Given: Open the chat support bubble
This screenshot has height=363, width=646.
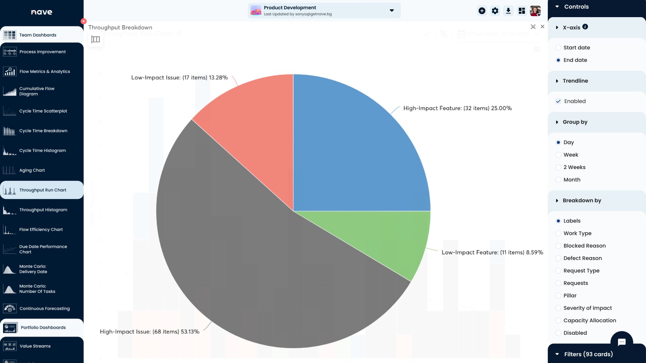Looking at the screenshot, I should coord(622,342).
